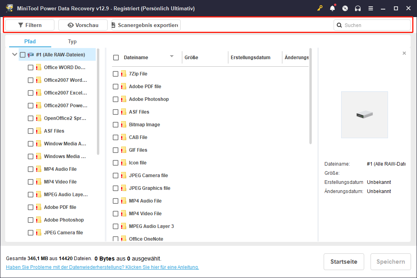Check the MP4 Audio File box in list
417x278 pixels.
coord(116,201)
